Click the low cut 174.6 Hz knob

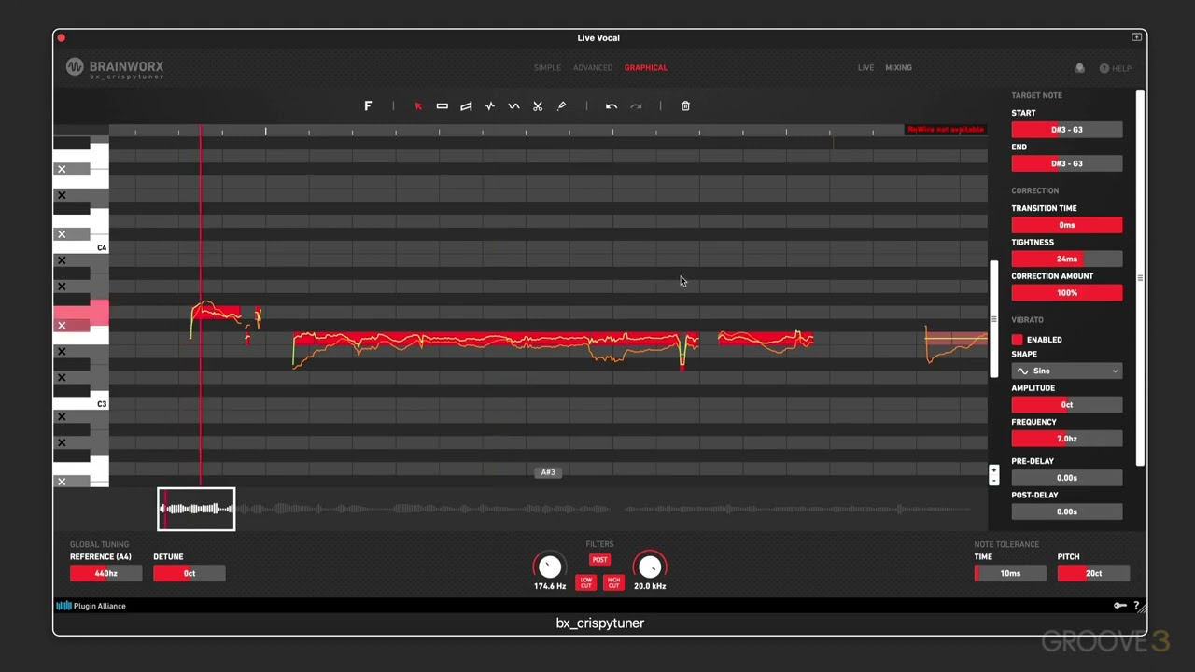(550, 567)
